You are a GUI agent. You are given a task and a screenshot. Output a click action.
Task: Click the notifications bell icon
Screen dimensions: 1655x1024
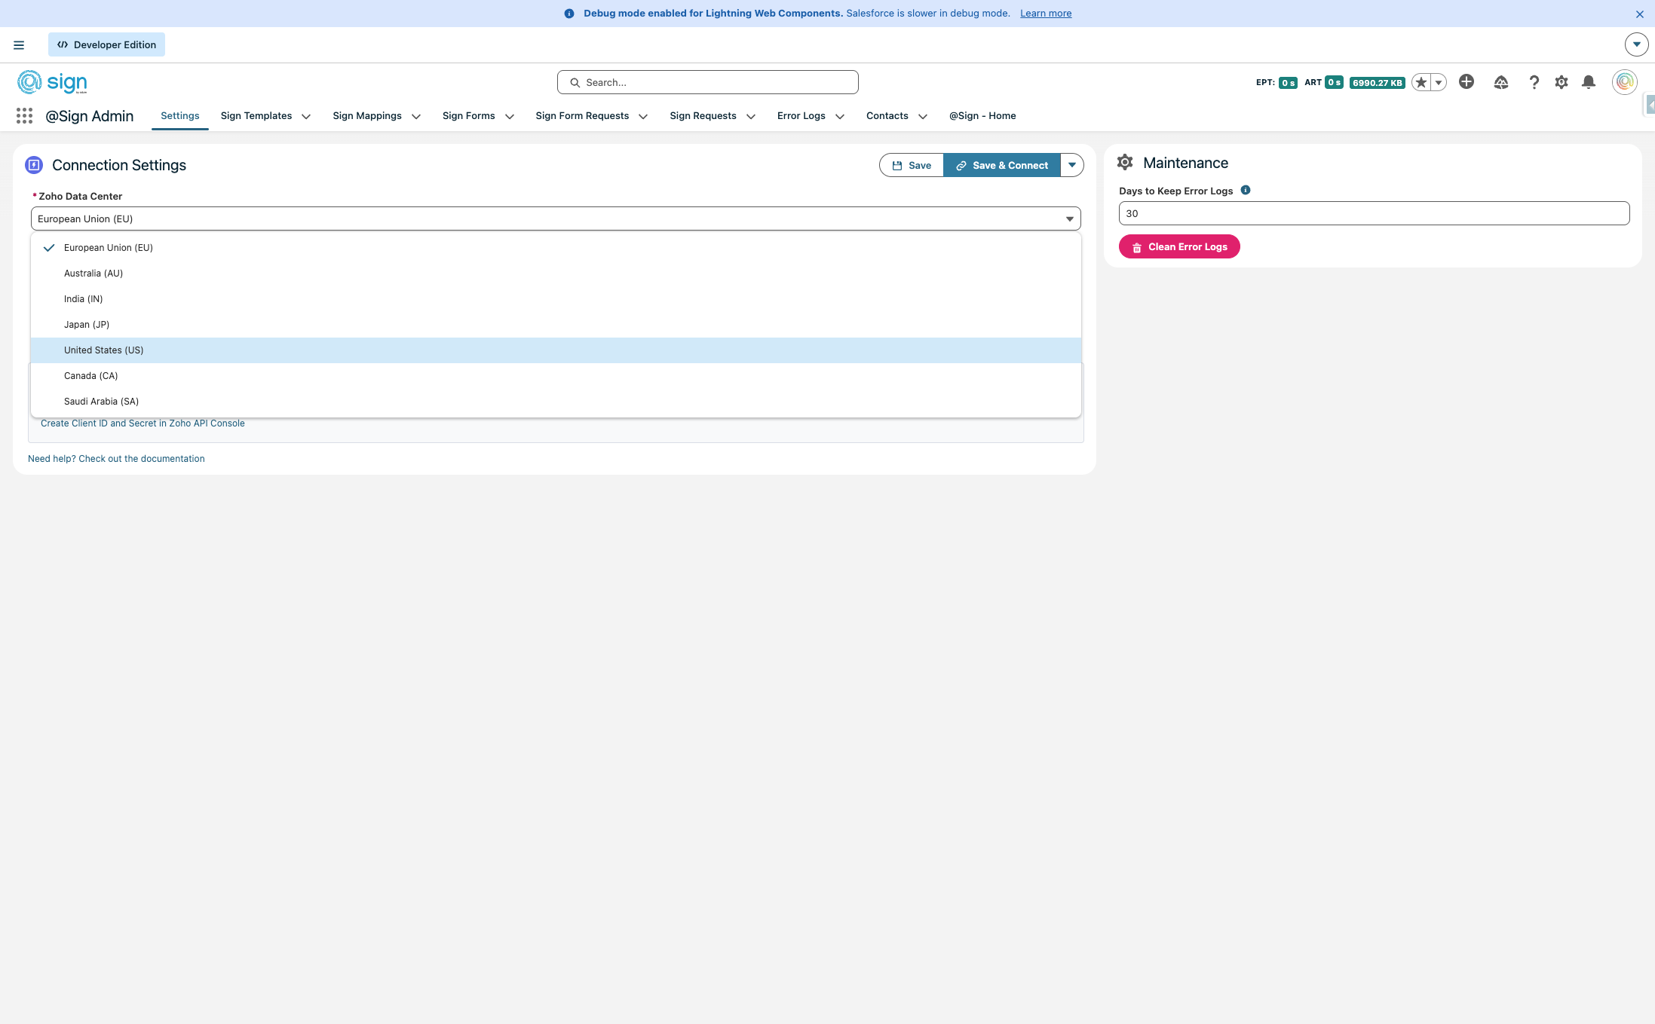(1588, 82)
